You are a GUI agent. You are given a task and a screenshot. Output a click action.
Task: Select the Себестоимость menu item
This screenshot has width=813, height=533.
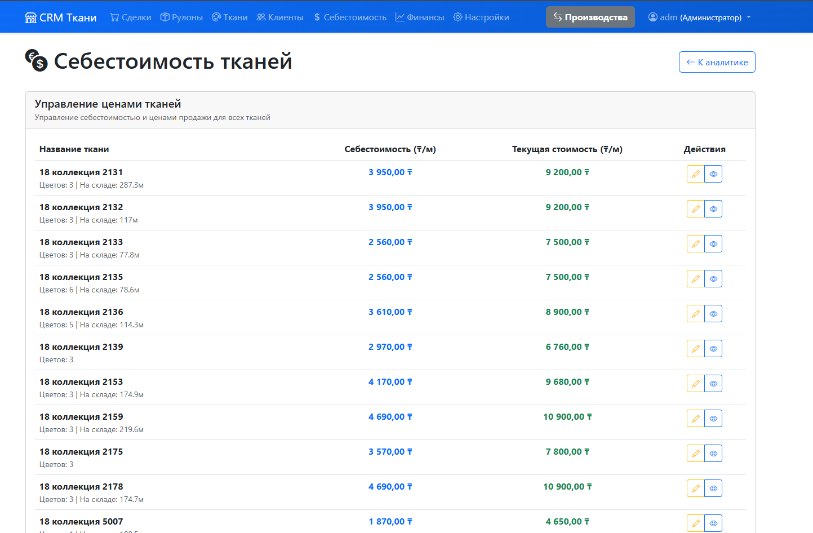(x=350, y=17)
